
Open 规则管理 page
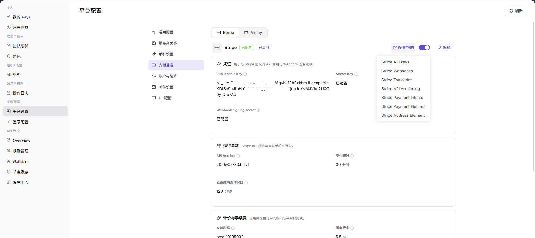pyautogui.click(x=35, y=151)
